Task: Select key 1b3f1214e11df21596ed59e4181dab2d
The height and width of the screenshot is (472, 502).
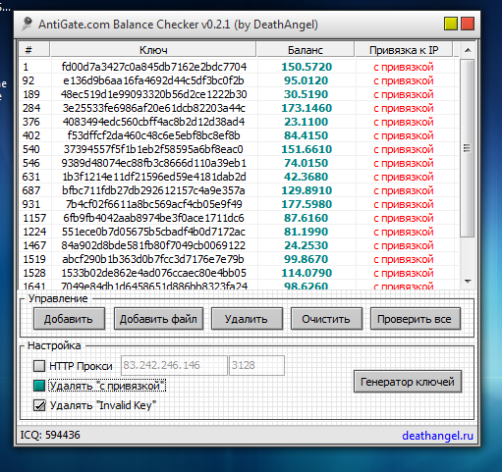Action: (x=153, y=177)
